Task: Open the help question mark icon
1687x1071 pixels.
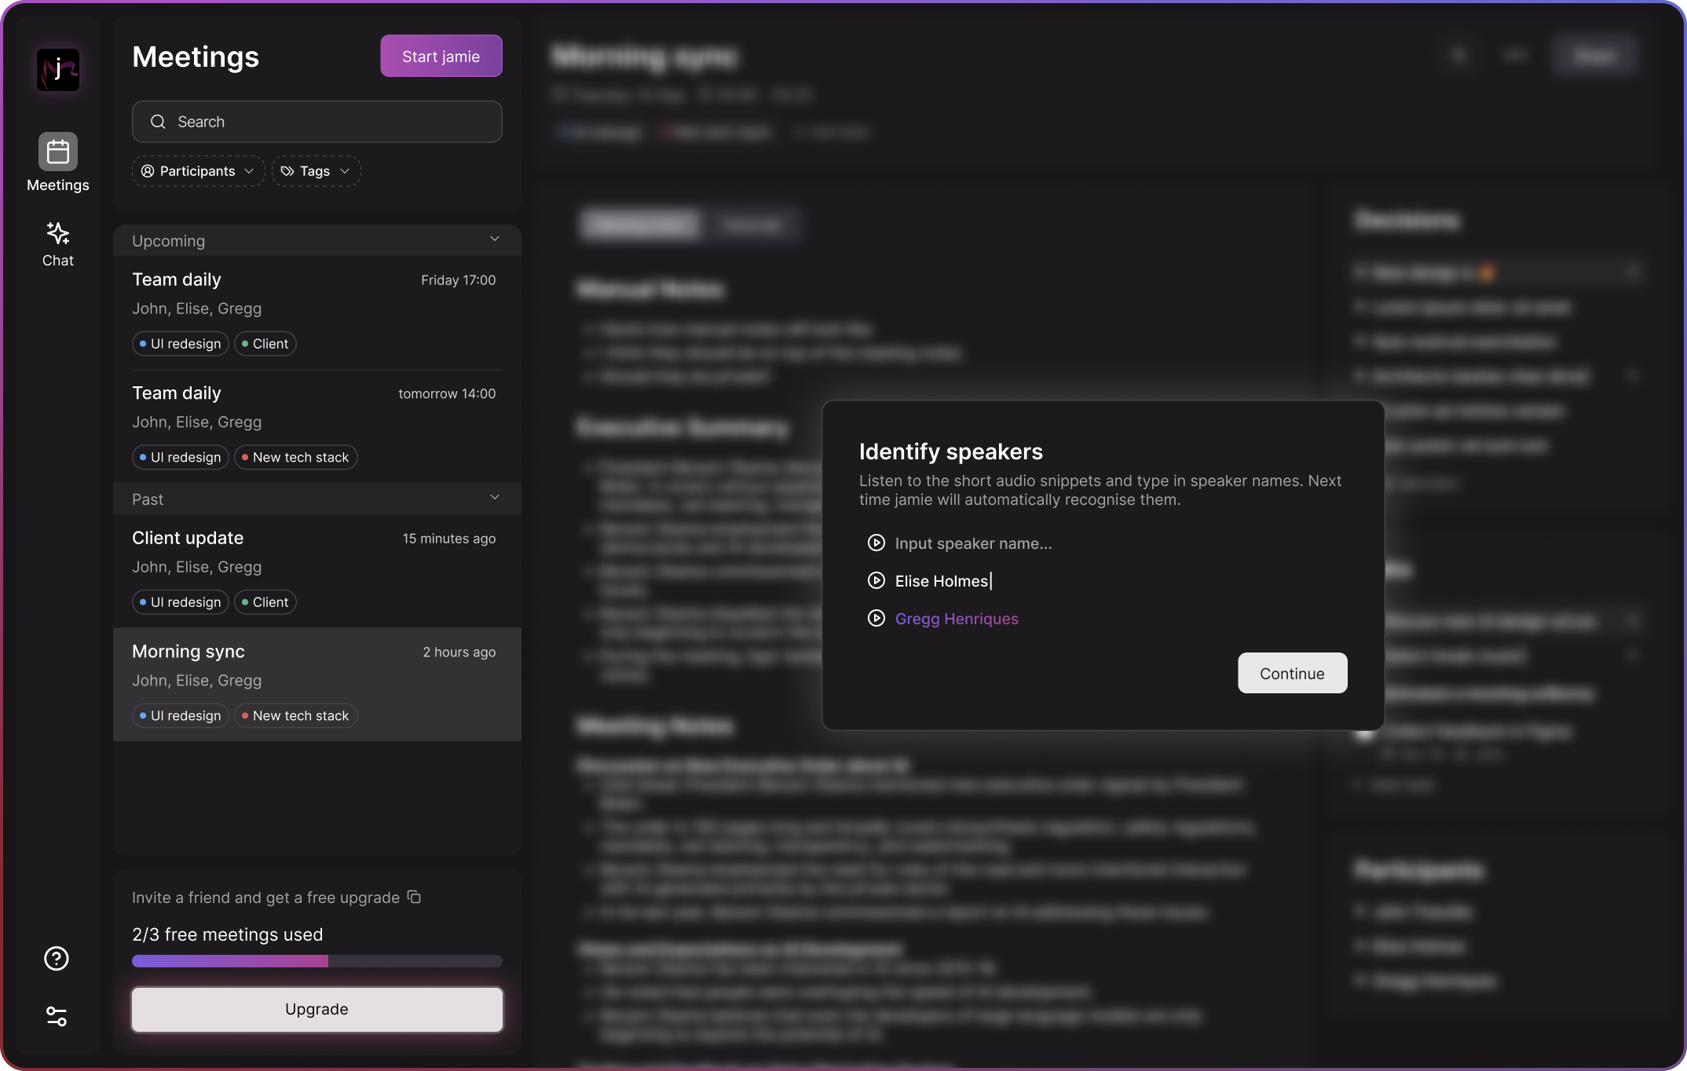Action: point(57,959)
